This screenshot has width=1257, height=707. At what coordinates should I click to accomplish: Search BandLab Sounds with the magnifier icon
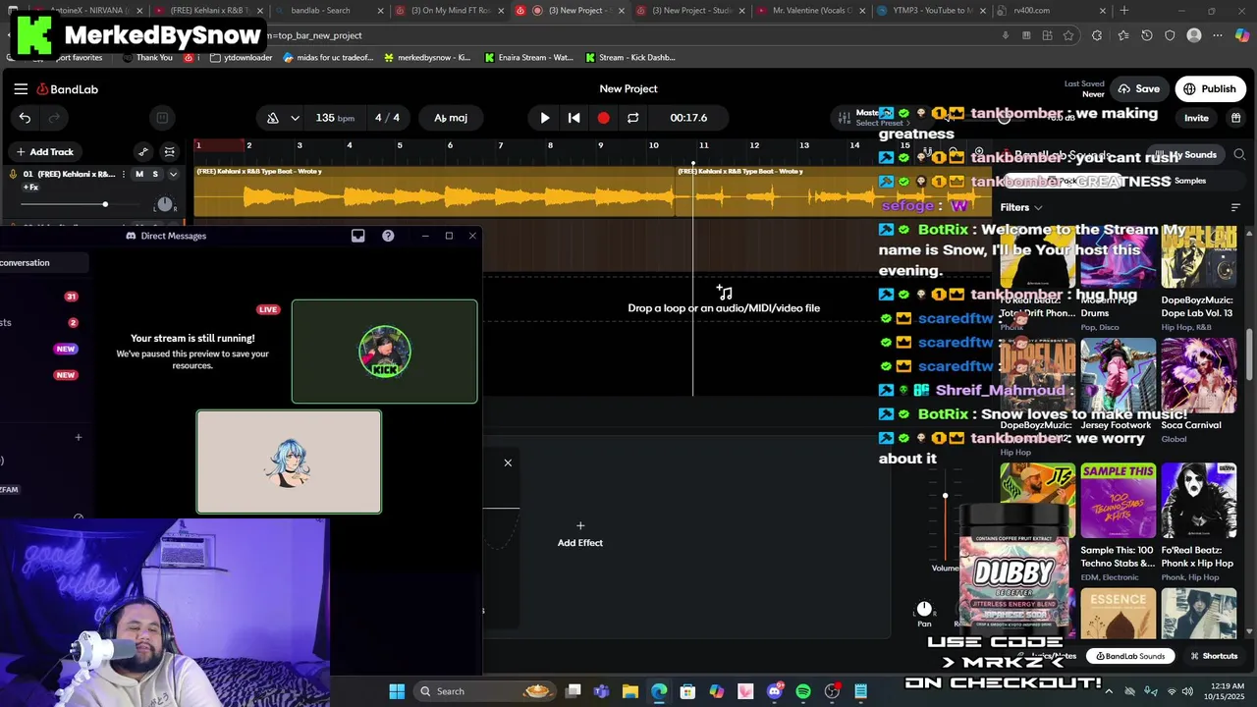pyautogui.click(x=1239, y=155)
